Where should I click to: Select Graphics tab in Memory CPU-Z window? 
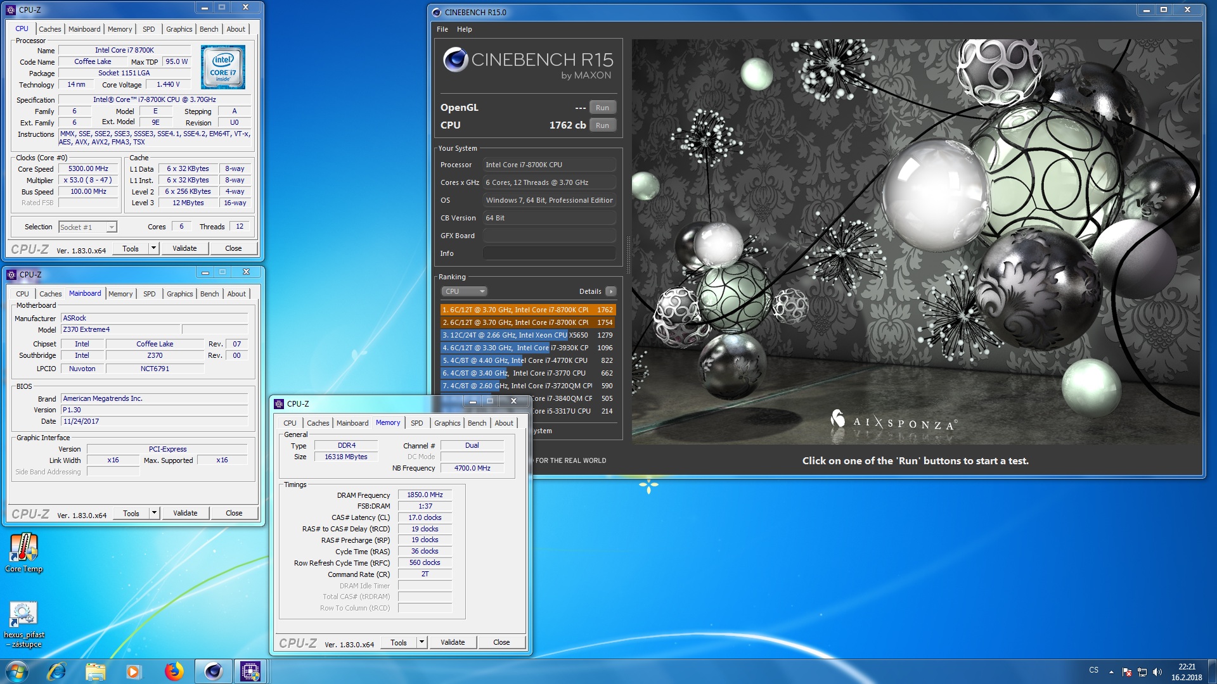[x=447, y=423]
